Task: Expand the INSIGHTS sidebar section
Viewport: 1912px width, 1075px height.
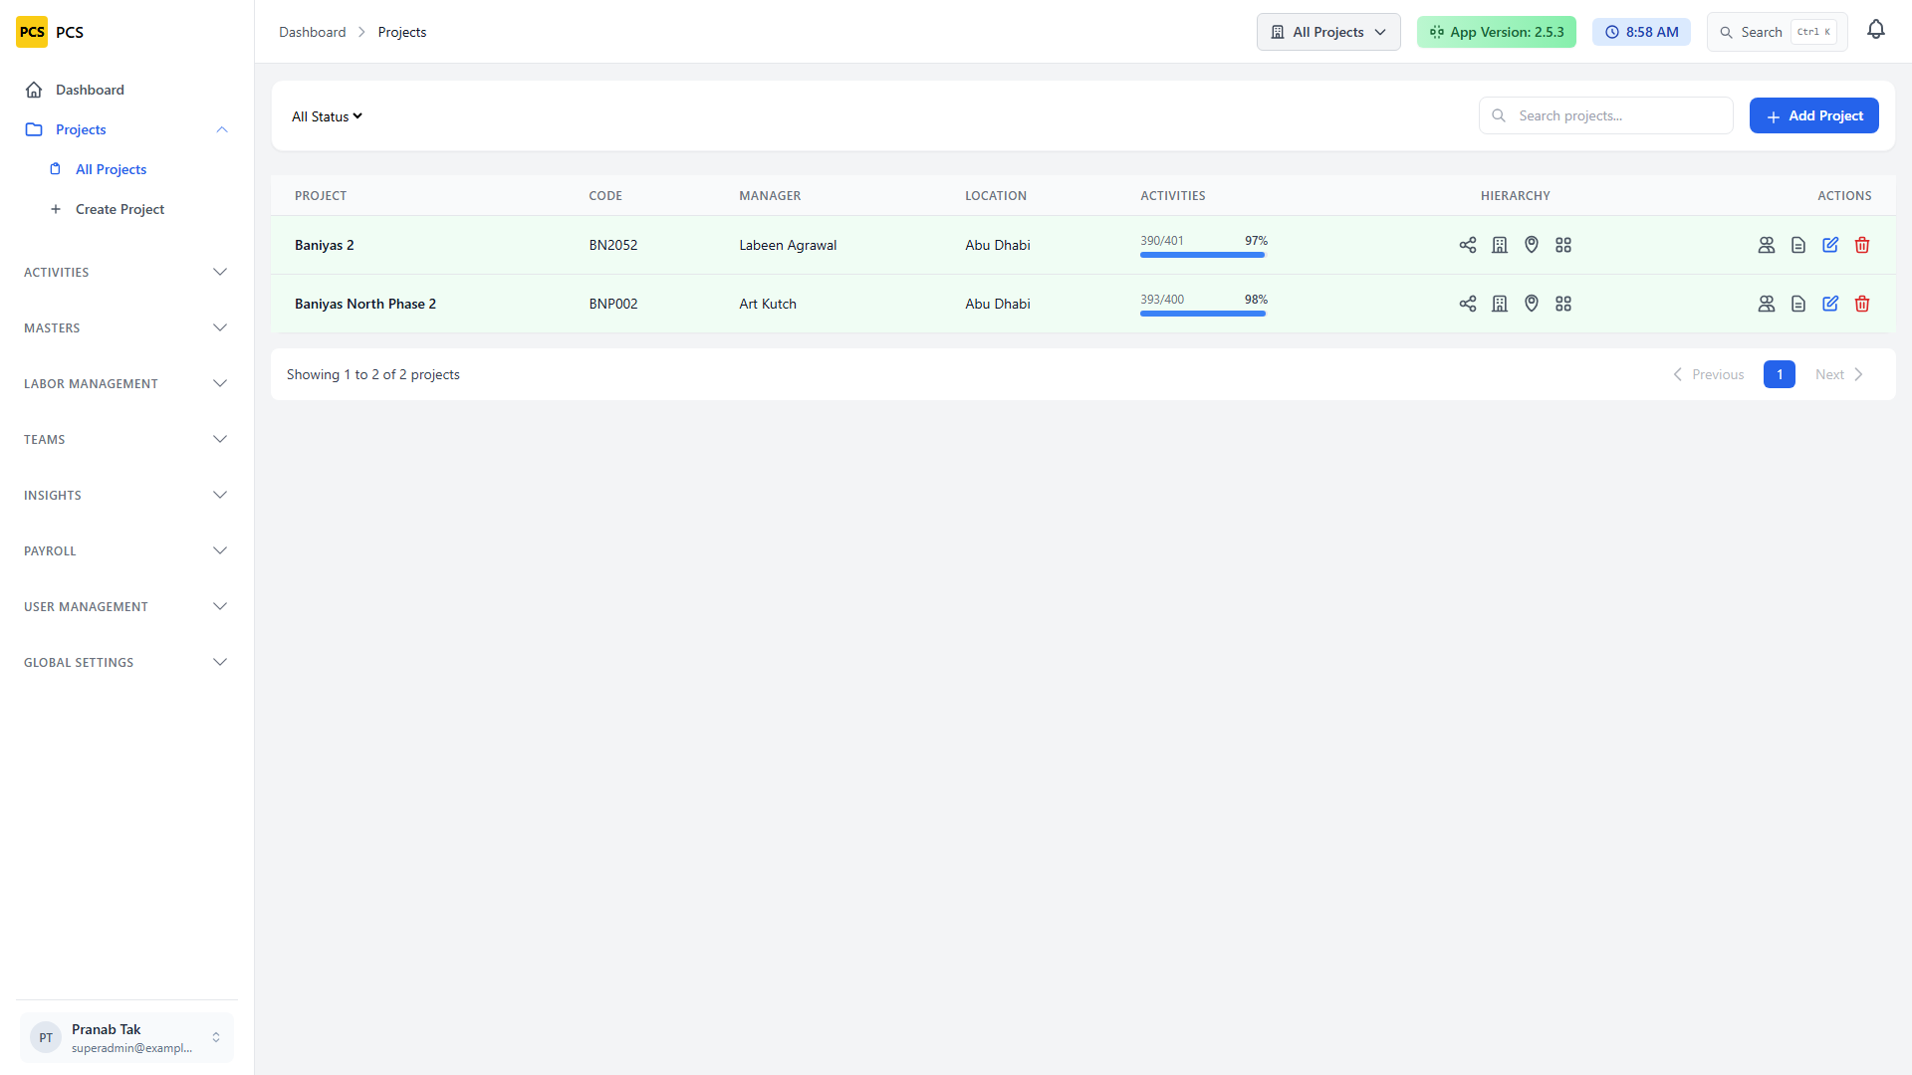Action: click(x=125, y=495)
